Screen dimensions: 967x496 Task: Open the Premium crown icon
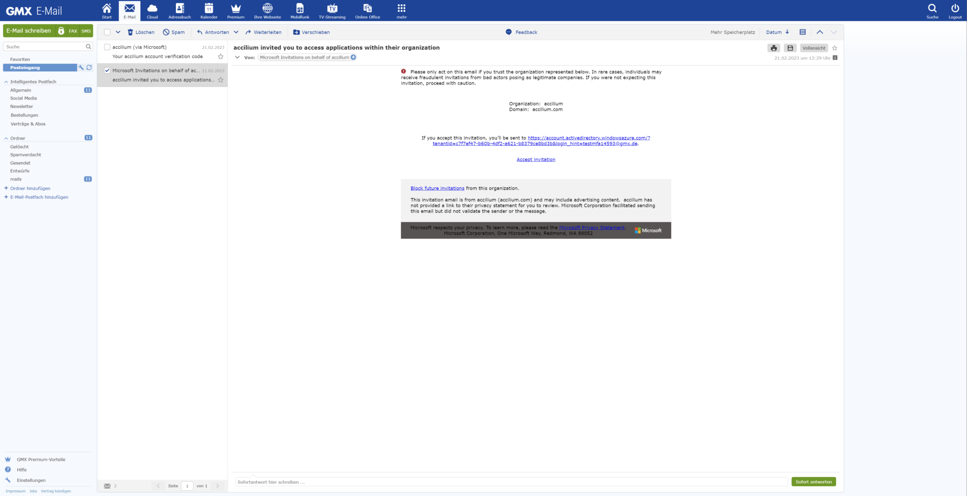pos(236,11)
